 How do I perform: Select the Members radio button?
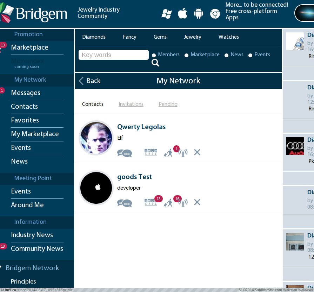tap(154, 55)
